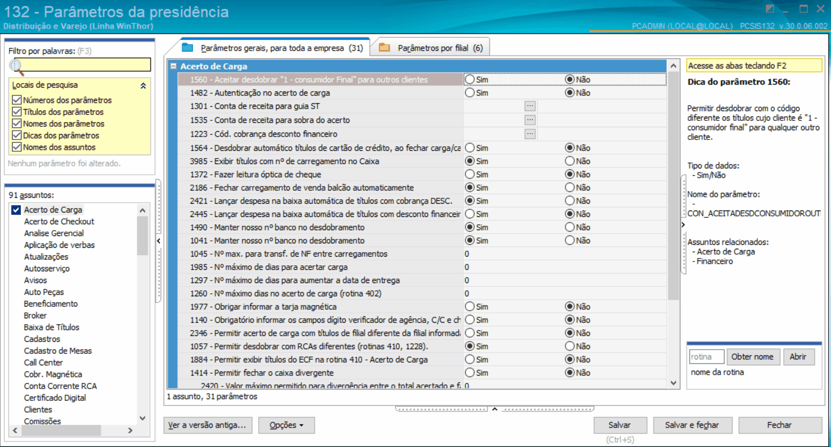
Task: Click parameters grid scroll down arrow
Action: (673, 383)
